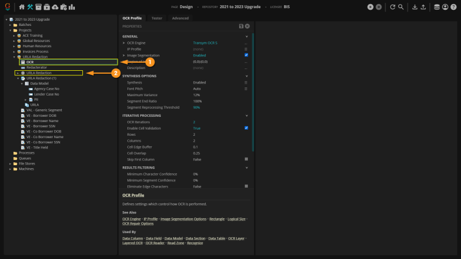Expand the PII node arrow
This screenshot has height=259, width=461.
tap(25, 100)
